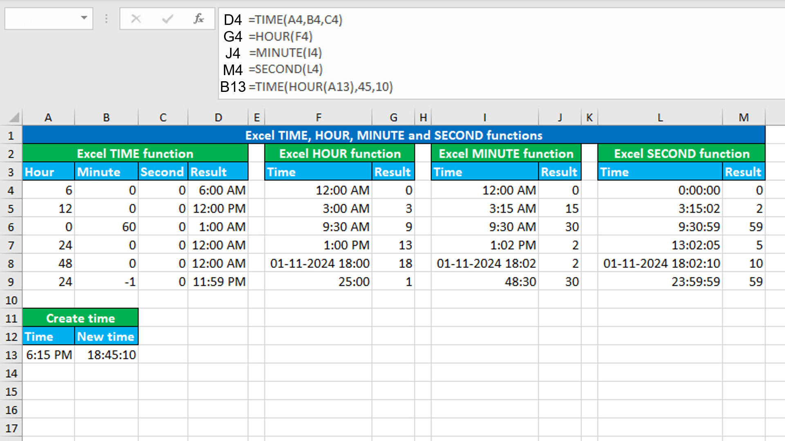Viewport: 785px width, 441px height.
Task: Select the 'Second' header cell in C3
Action: [163, 172]
